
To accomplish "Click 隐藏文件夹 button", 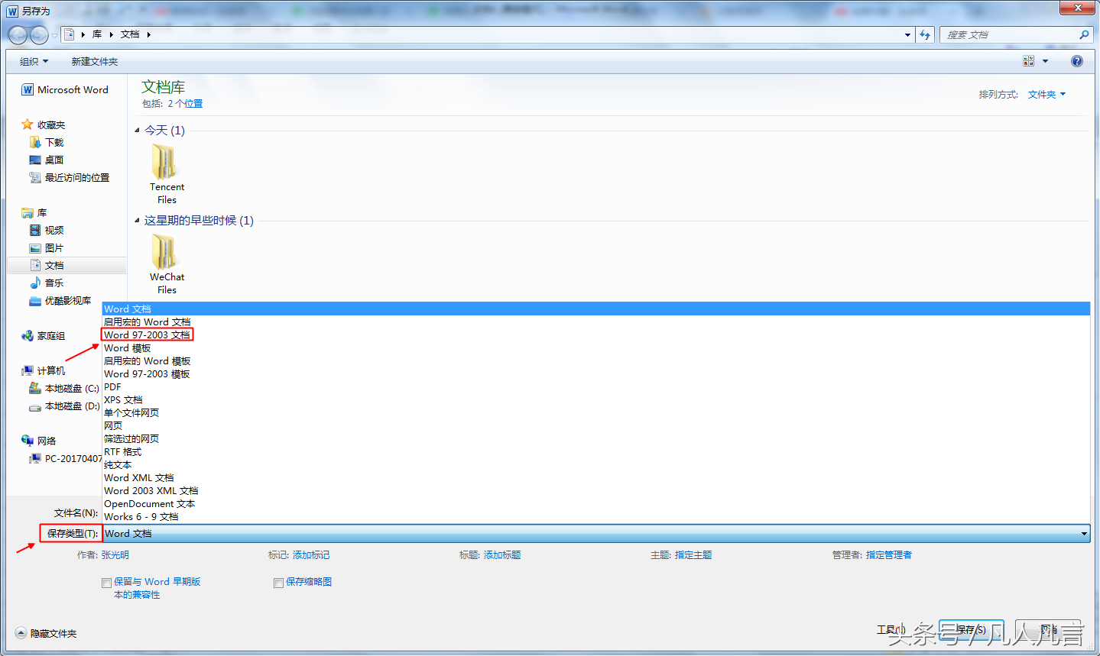I will pyautogui.click(x=46, y=633).
